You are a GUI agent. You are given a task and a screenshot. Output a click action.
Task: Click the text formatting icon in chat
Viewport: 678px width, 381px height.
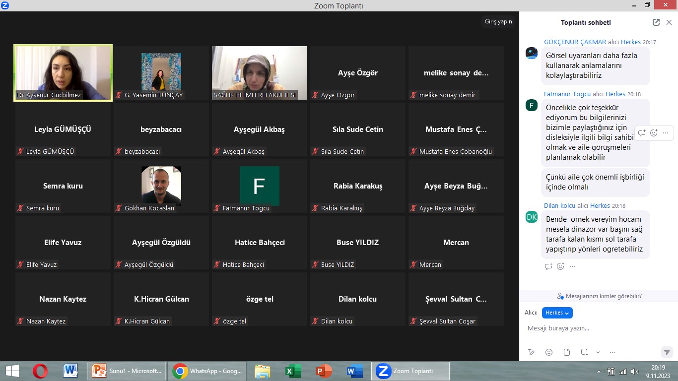532,352
